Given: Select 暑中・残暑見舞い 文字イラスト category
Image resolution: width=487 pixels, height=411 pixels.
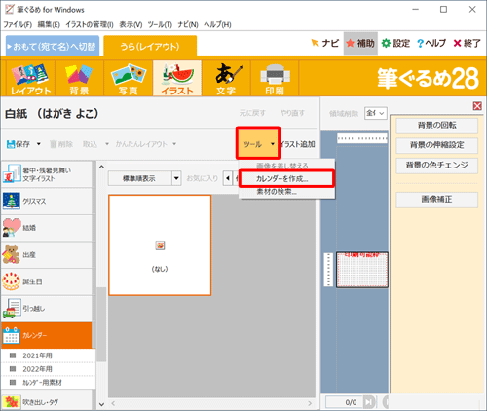Looking at the screenshot, I should click(x=47, y=174).
